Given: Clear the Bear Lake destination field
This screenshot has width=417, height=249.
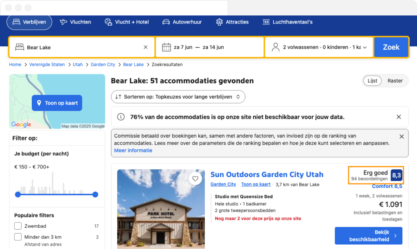Looking at the screenshot, I should pyautogui.click(x=145, y=47).
